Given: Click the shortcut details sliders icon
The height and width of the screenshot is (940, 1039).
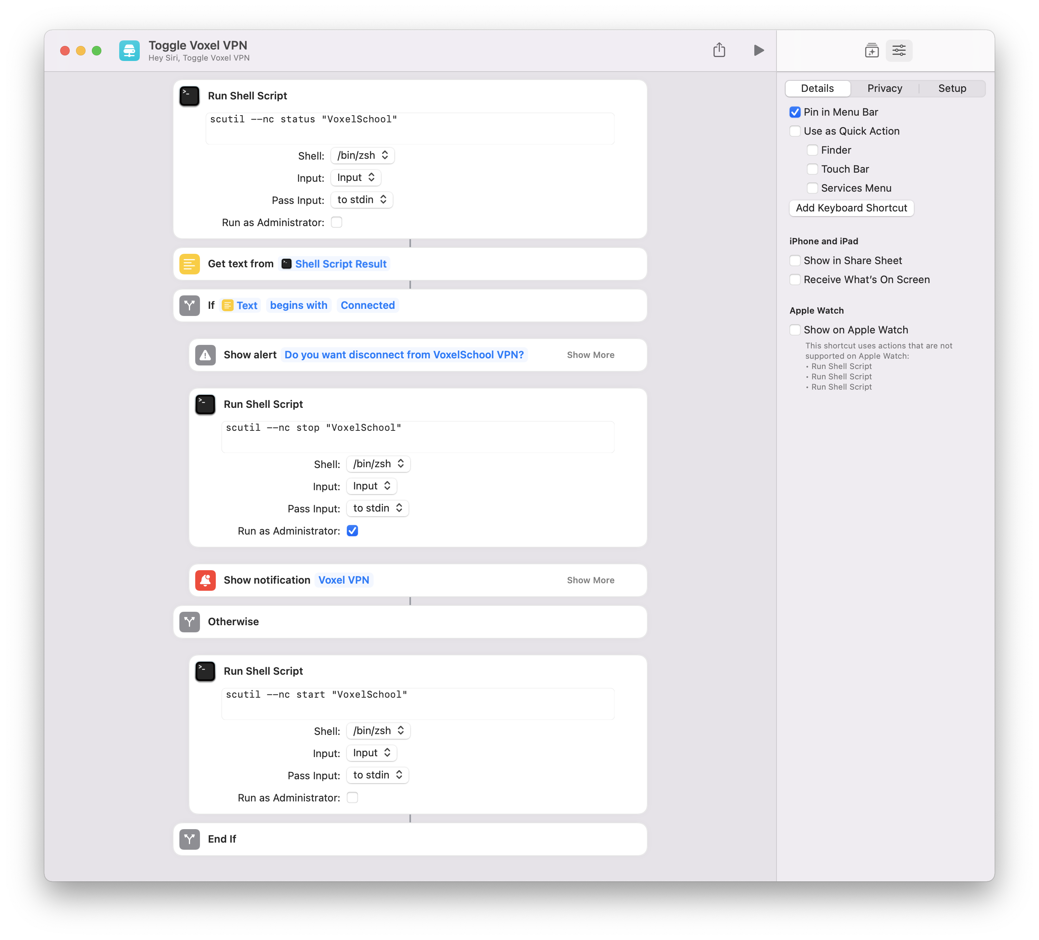Looking at the screenshot, I should 899,50.
